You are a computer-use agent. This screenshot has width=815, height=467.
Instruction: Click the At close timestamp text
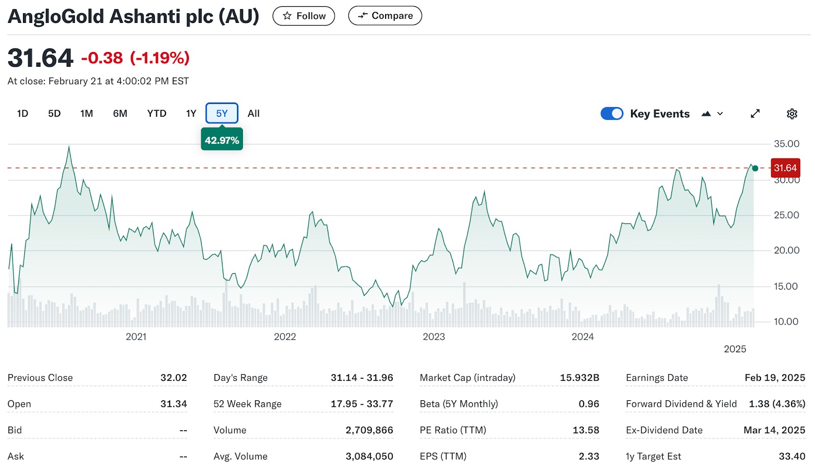[98, 81]
